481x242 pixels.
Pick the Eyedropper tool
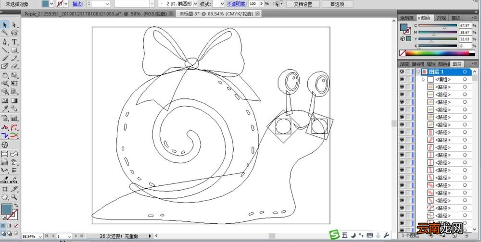pyautogui.click(x=5, y=108)
